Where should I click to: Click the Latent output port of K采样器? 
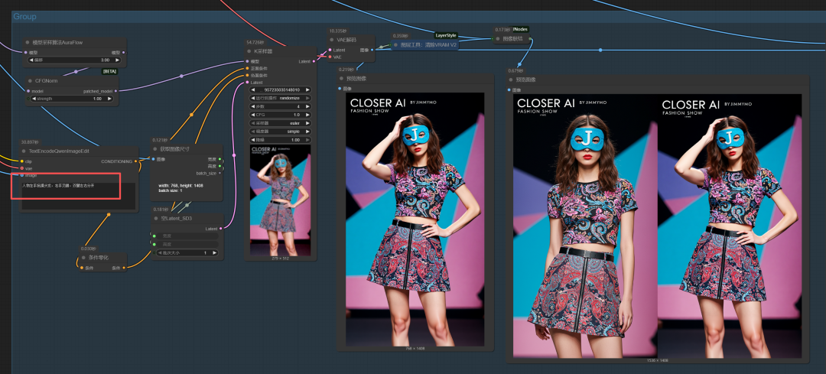(314, 62)
